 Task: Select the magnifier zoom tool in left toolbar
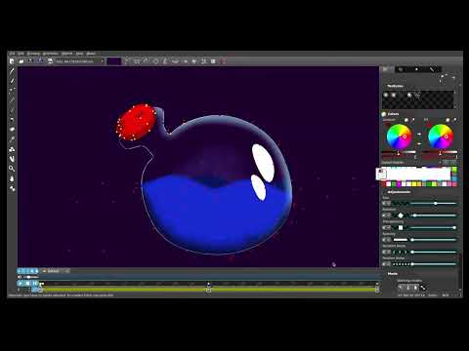(12, 169)
